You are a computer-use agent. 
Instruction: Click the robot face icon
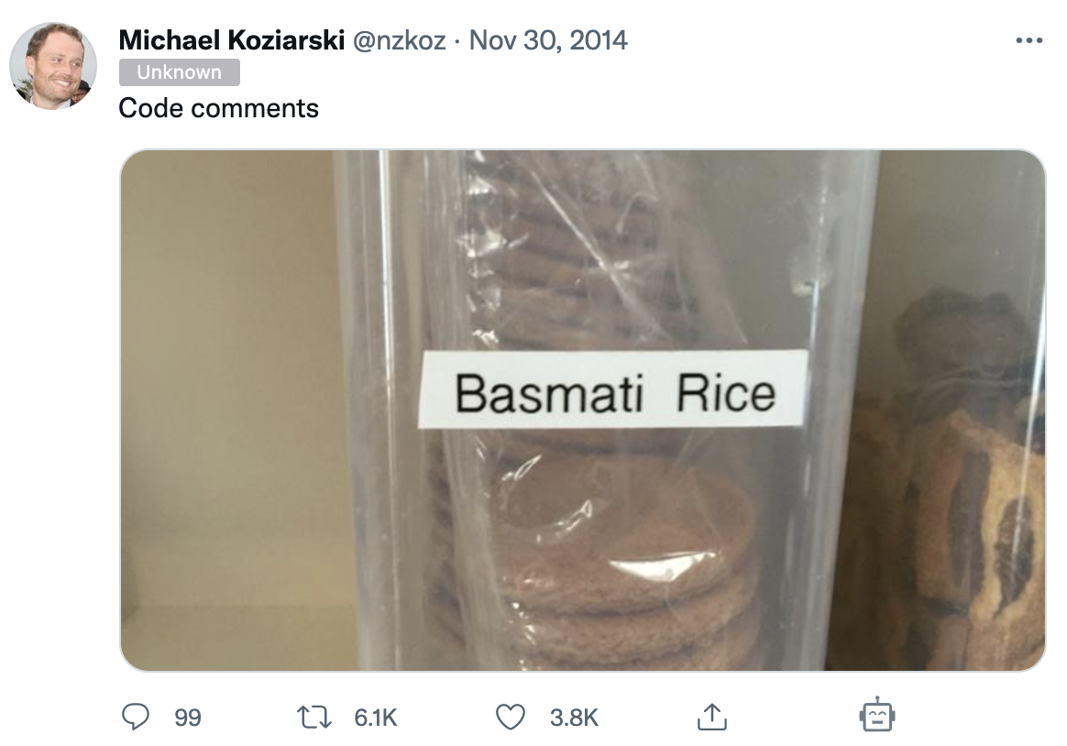coord(876,715)
